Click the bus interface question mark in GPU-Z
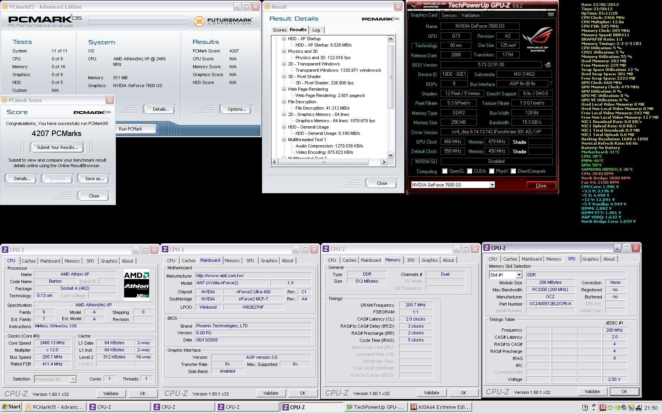Screen dimensions: 662x414 (x=551, y=84)
